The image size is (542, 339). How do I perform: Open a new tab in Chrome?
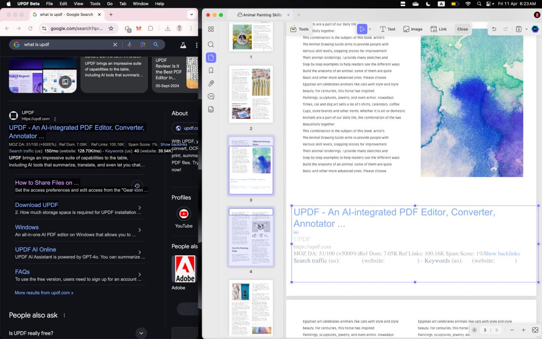tap(111, 14)
